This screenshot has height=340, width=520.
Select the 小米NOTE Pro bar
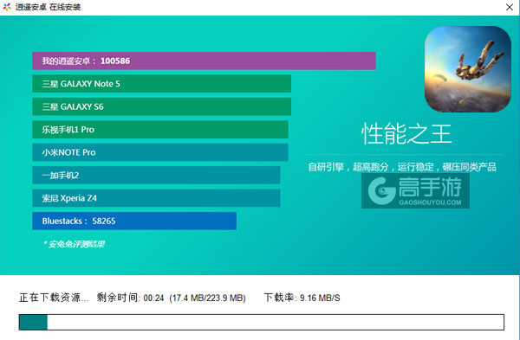160,152
